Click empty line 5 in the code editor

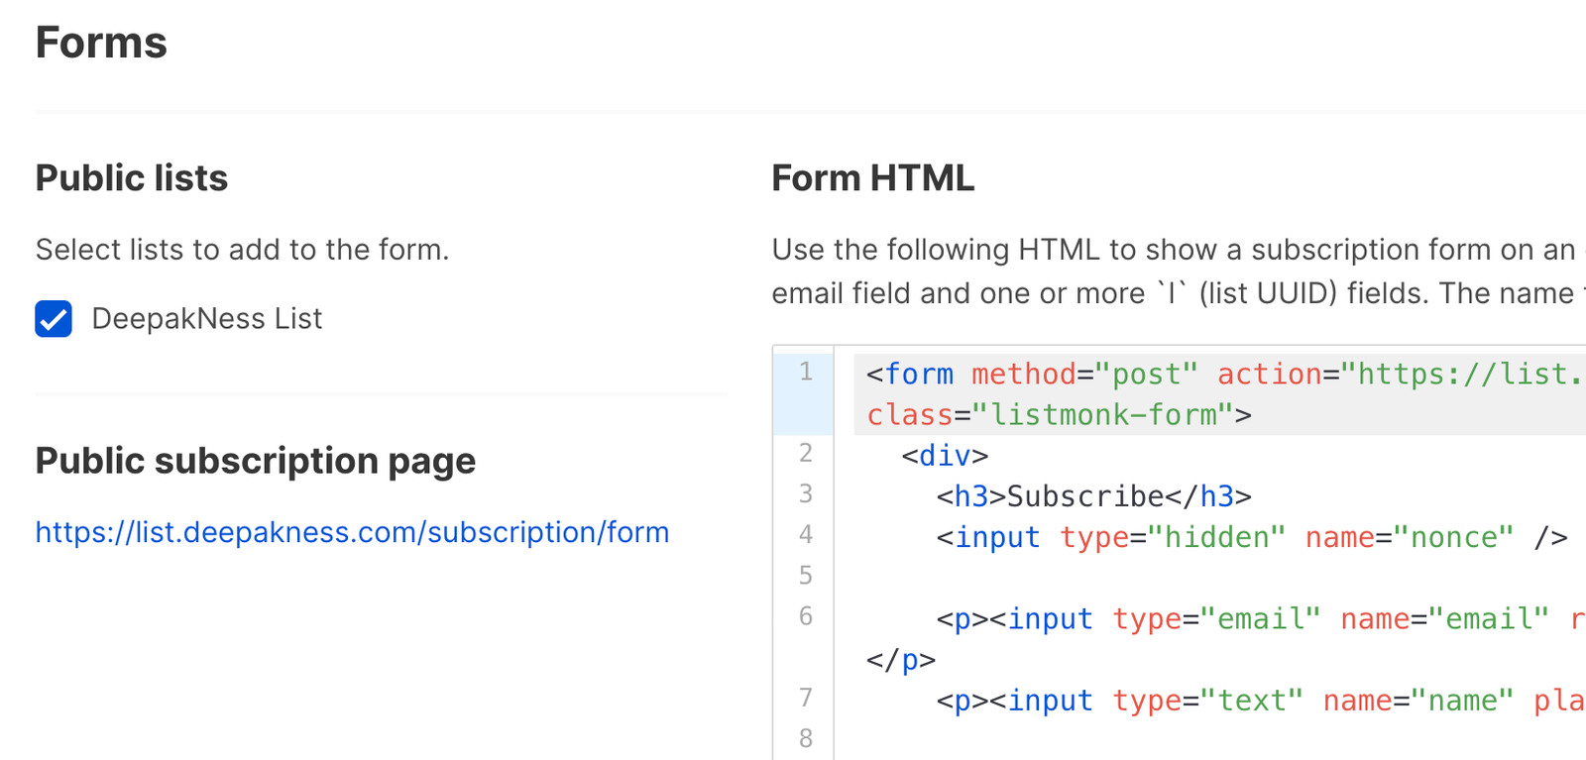(1090, 576)
